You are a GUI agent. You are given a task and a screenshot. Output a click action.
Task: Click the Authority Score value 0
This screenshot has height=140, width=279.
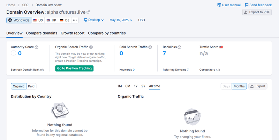[20, 53]
